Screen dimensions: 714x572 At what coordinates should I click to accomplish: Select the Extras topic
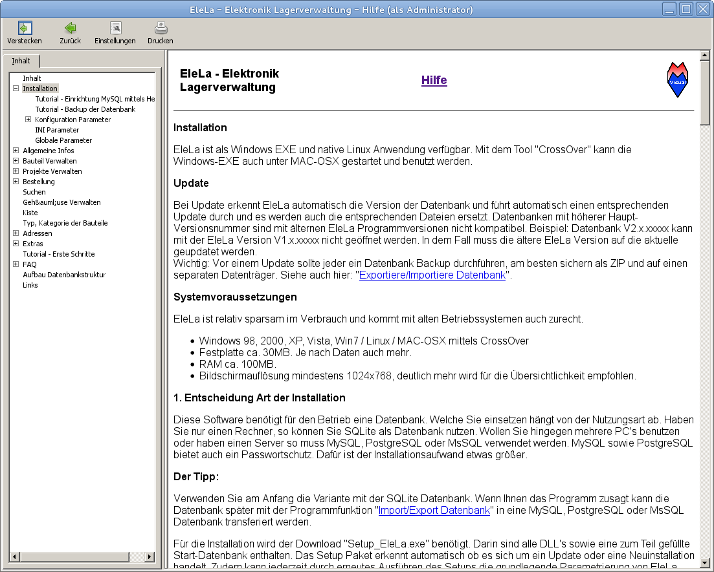33,244
